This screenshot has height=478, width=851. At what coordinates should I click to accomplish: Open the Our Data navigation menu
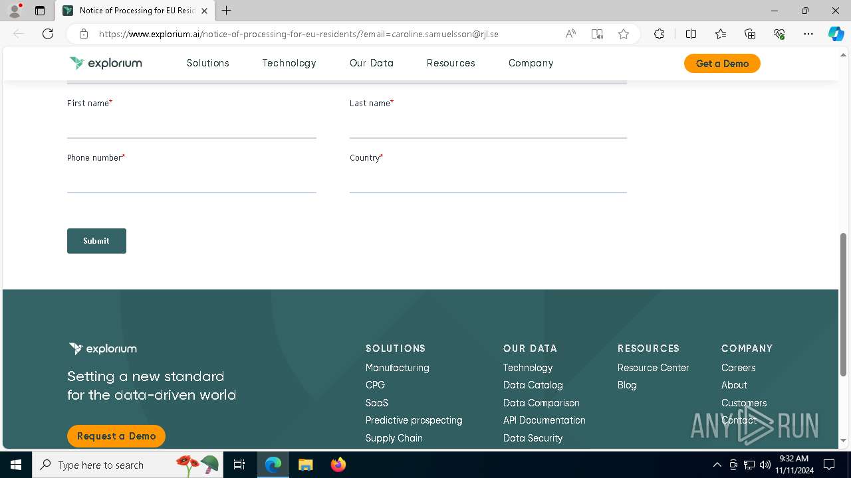(x=372, y=63)
